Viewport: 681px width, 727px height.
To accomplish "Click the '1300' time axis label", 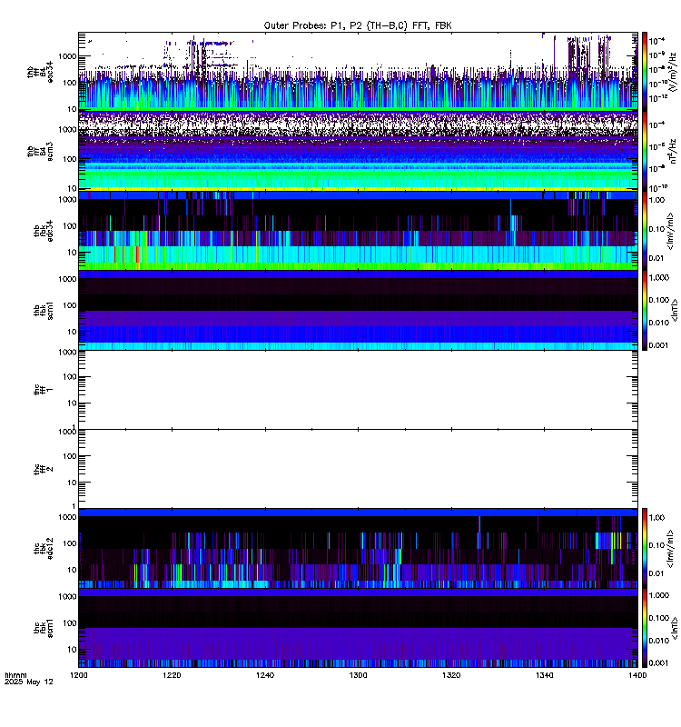I will coord(358,675).
